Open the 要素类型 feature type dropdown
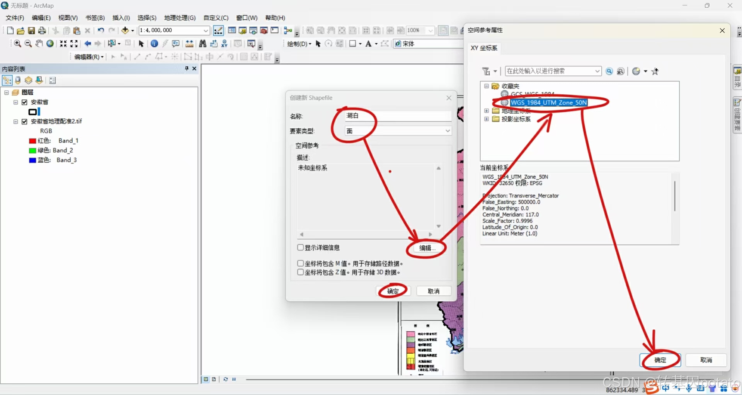 (448, 131)
